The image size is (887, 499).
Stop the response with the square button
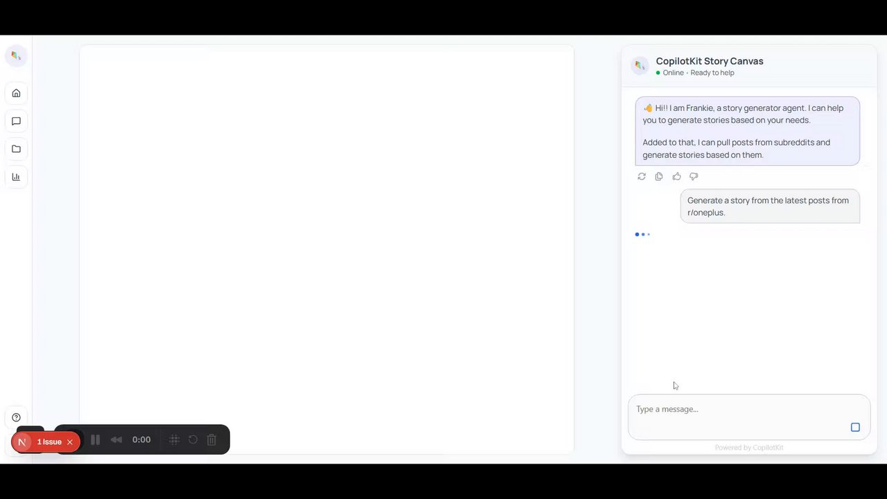tap(855, 427)
